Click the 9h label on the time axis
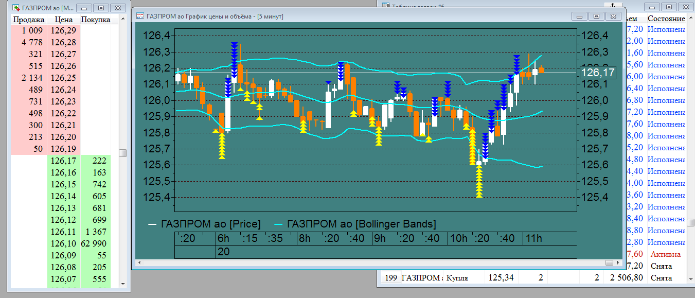 point(380,239)
